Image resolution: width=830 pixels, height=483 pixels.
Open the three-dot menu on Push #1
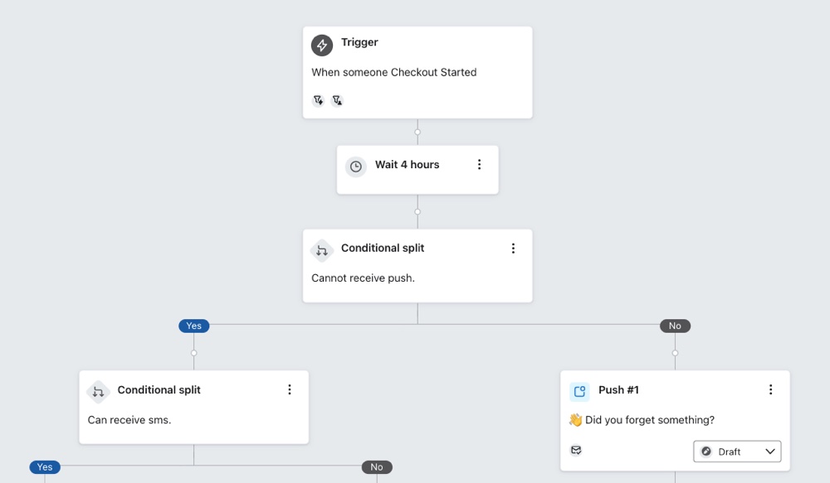point(770,389)
